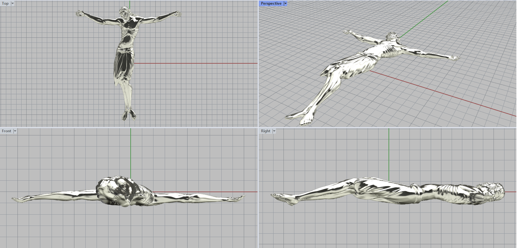Select the figure's head in Top viewport
The image size is (517, 248).
point(124,13)
